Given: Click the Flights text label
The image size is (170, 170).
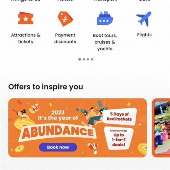Looking at the screenshot, I should (x=144, y=35).
